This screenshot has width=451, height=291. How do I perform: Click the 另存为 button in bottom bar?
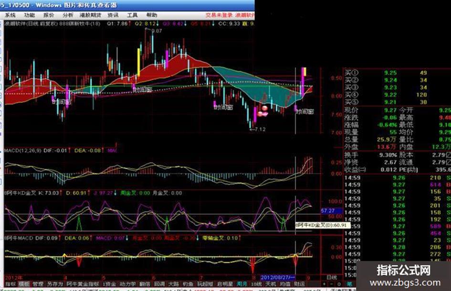pyautogui.click(x=55, y=284)
